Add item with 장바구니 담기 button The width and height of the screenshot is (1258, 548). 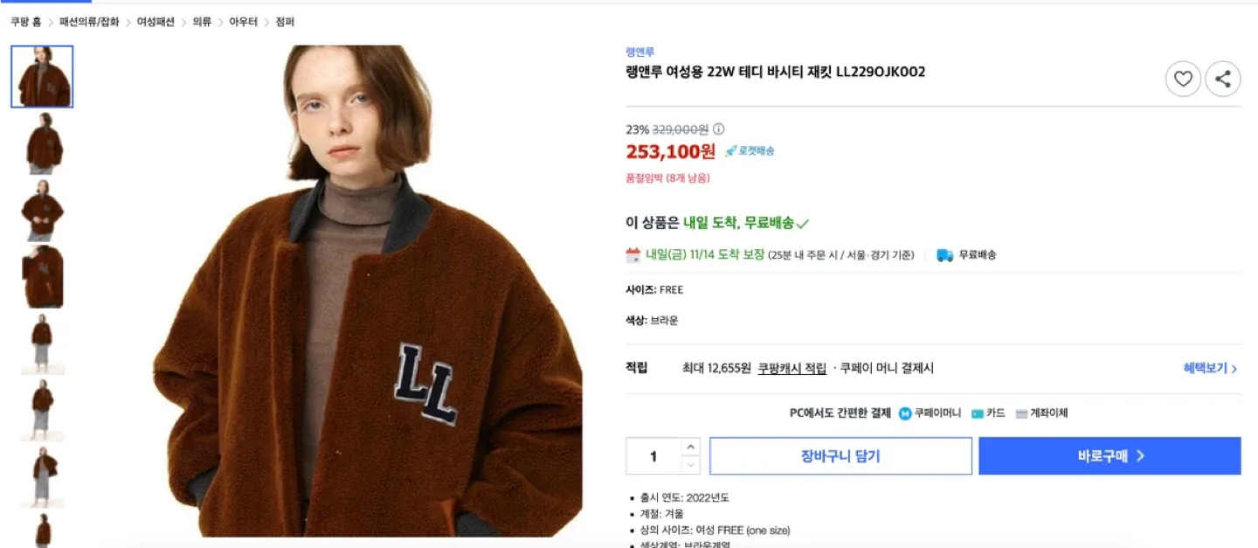pyautogui.click(x=840, y=456)
